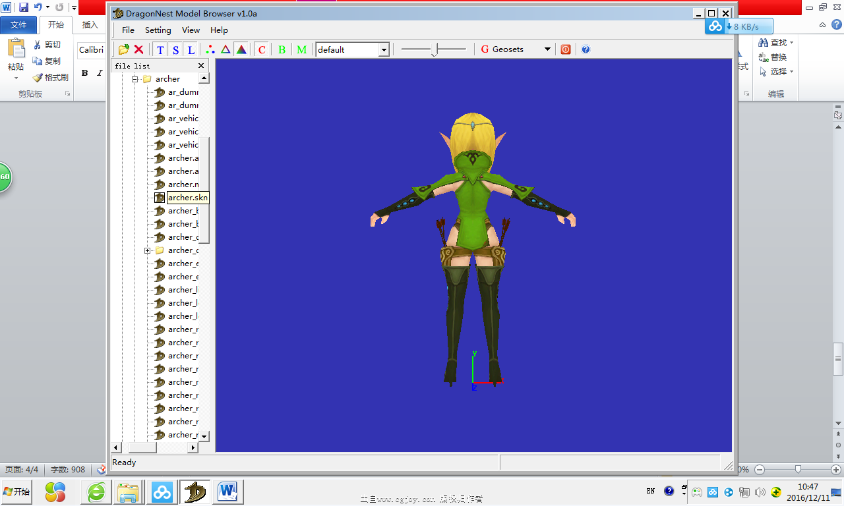844x506 pixels.
Task: Click the Word zoom slider handle
Action: pyautogui.click(x=798, y=469)
